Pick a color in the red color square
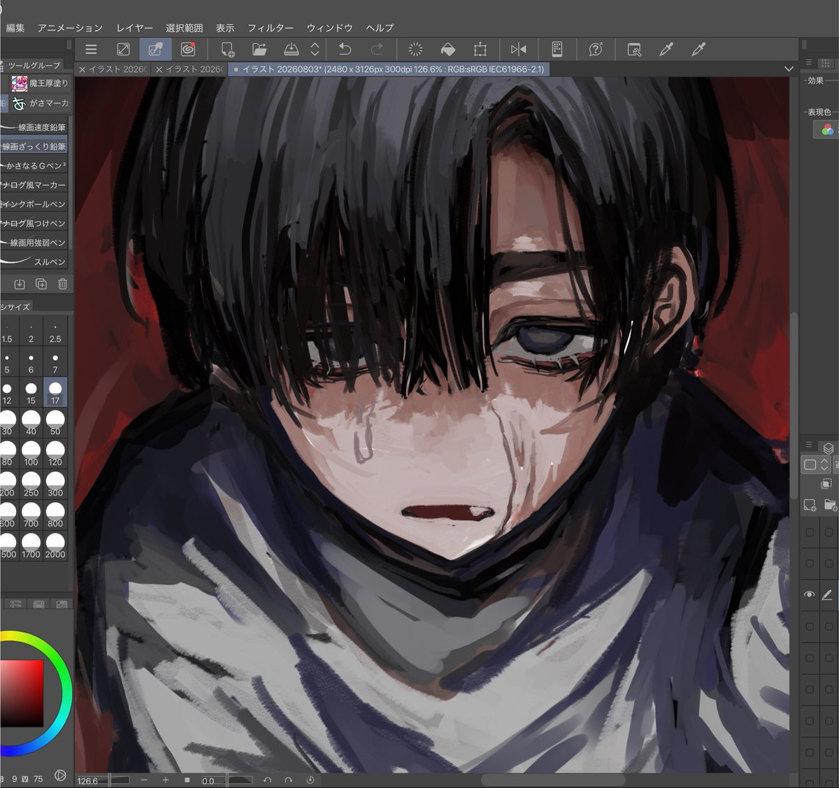 [x=22, y=694]
